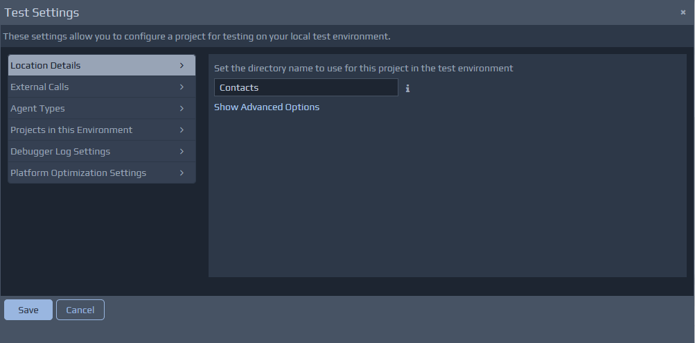Screen dimensions: 695x343
Task: Click chevron arrow on Agent Types row
Action: click(182, 109)
